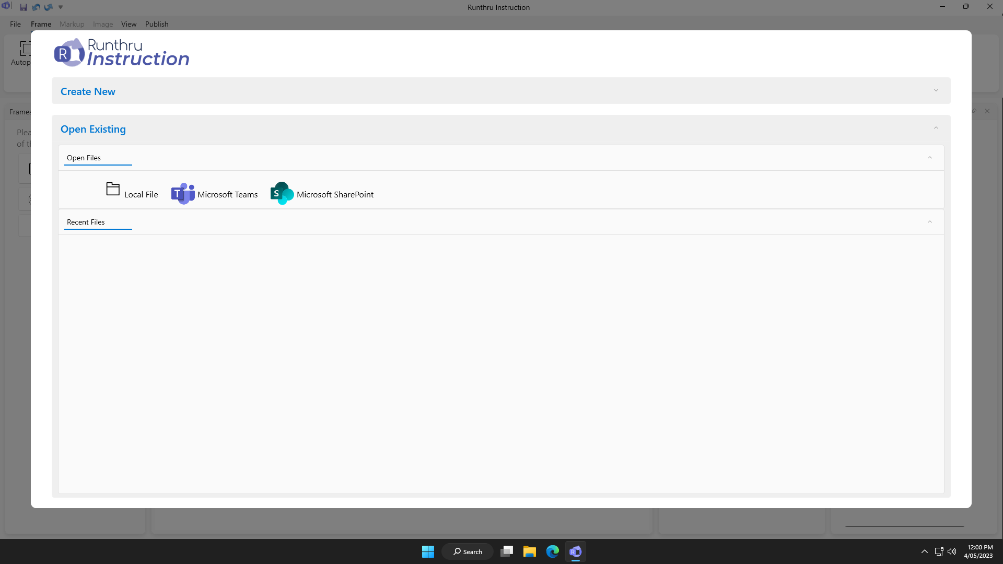
Task: Open Microsoft Edge from taskbar
Action: coord(552,551)
